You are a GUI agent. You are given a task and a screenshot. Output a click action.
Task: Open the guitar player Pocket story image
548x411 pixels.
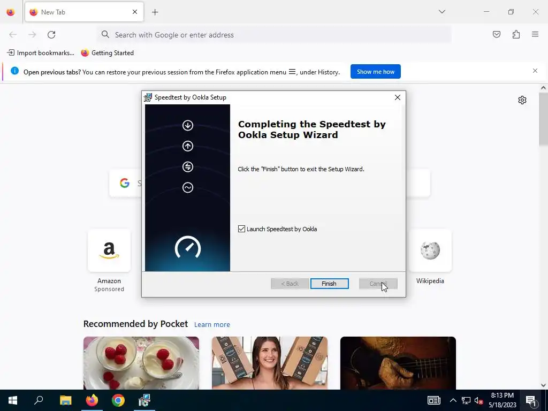[x=398, y=363]
